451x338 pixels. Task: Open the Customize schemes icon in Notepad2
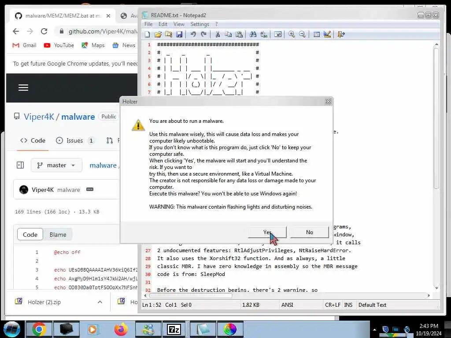click(x=327, y=34)
